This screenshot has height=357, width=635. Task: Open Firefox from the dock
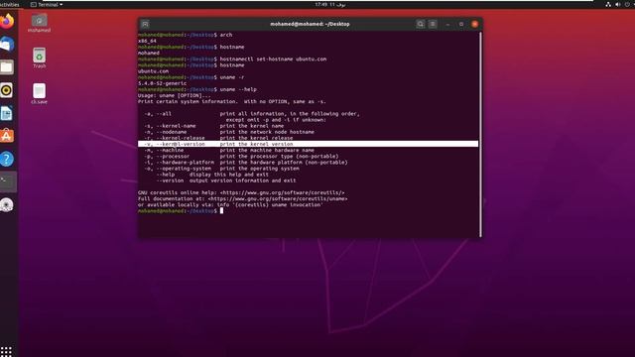pyautogui.click(x=7, y=21)
